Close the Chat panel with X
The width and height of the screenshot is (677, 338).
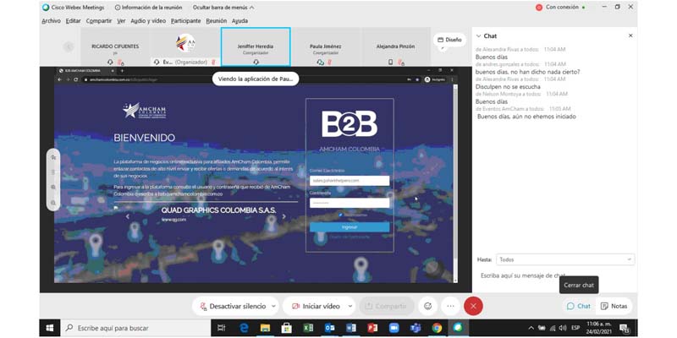[630, 35]
